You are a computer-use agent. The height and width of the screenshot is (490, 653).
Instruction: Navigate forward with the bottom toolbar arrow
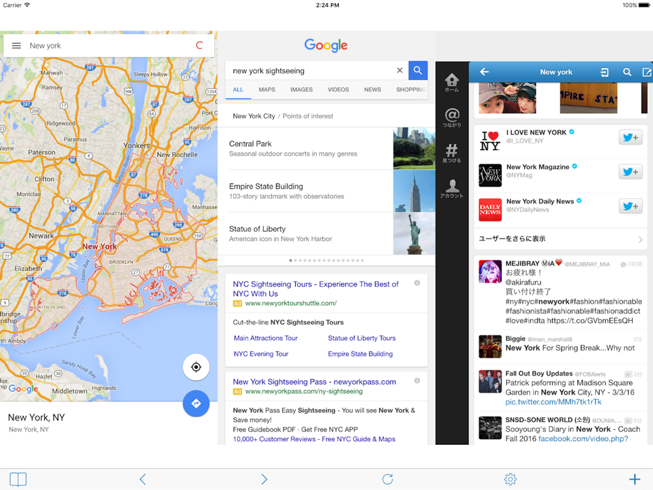click(264, 479)
